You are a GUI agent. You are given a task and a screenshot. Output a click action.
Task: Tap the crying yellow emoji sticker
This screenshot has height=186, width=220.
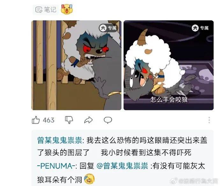(x=67, y=9)
